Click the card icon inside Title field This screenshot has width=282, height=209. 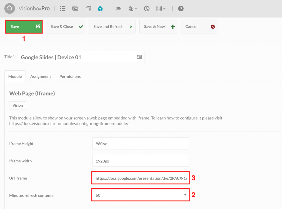coord(139,57)
